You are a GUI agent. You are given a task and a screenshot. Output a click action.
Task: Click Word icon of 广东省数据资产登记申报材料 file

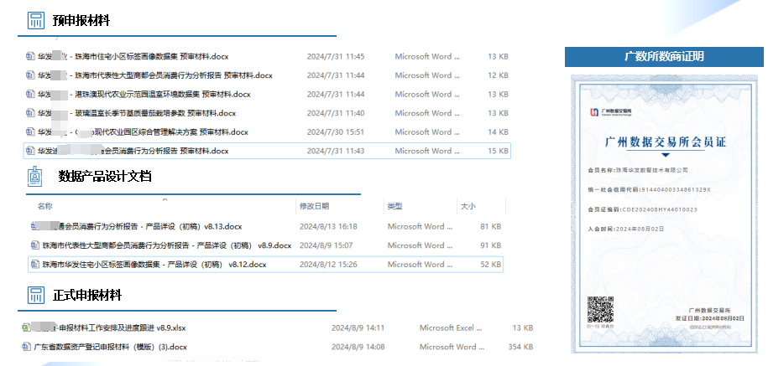pos(26,347)
